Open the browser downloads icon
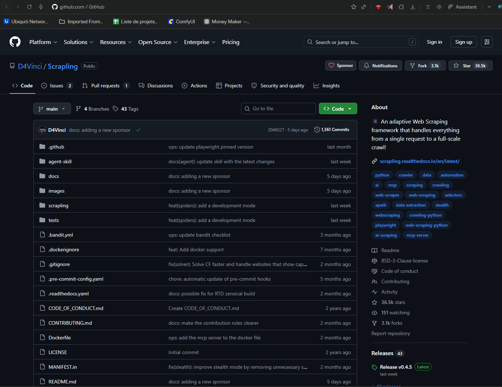 [413, 7]
